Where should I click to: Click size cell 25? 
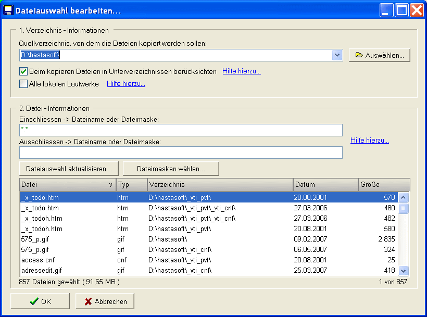391,260
